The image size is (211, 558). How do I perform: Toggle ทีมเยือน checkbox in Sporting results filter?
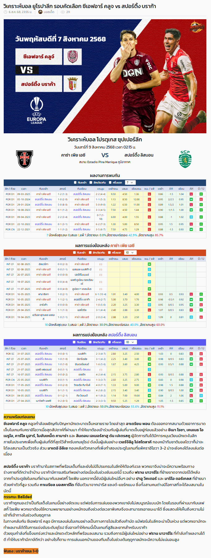74,342
